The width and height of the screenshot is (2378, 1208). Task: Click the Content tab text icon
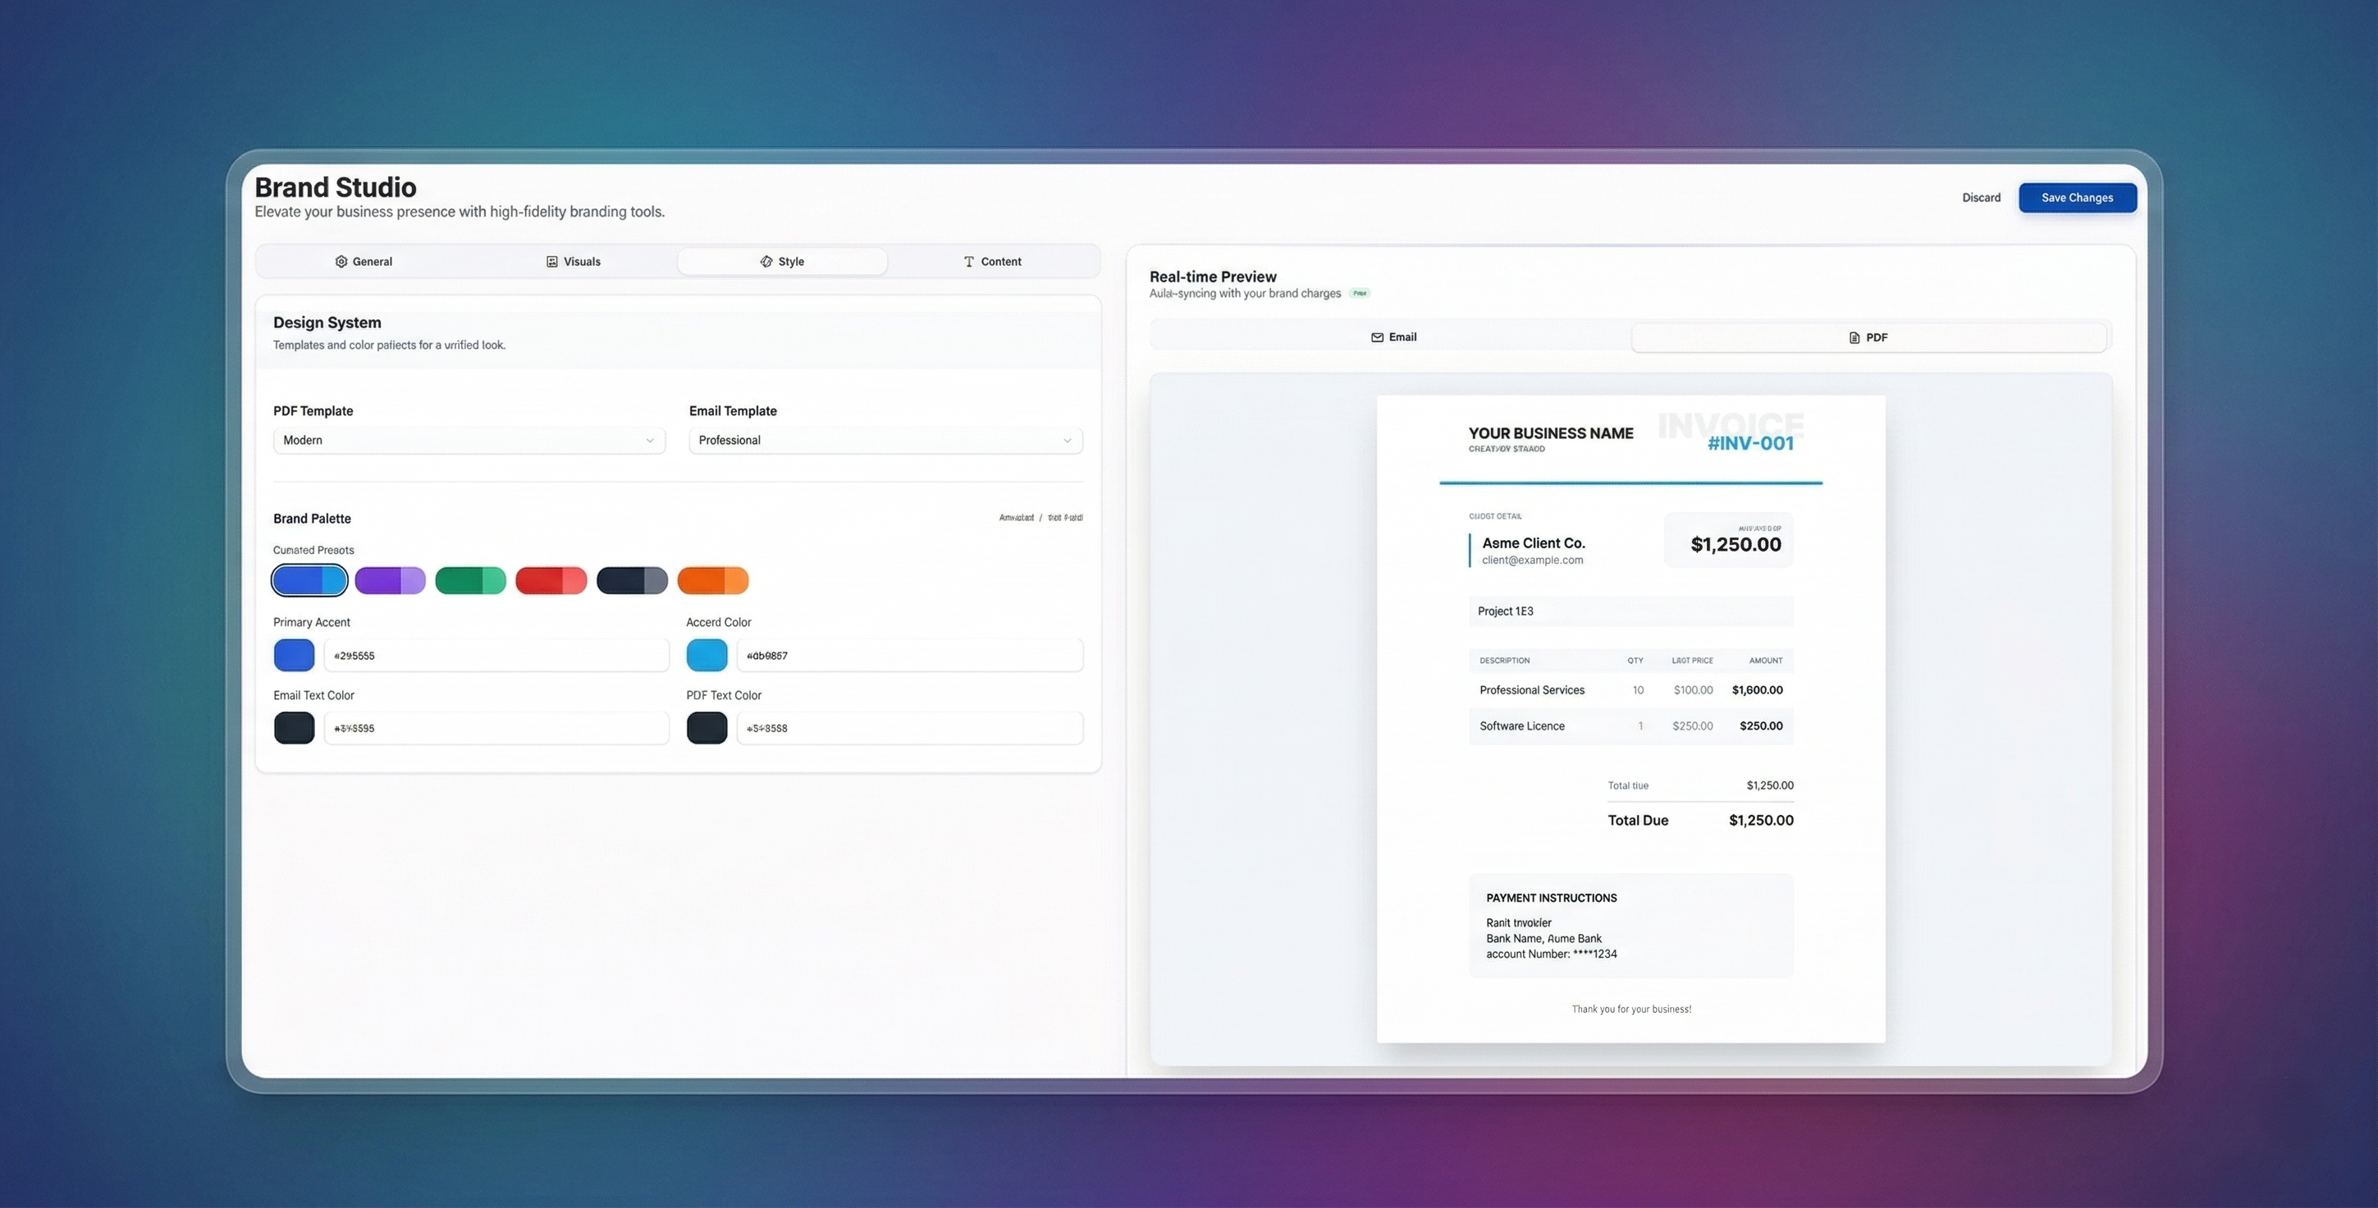(968, 261)
